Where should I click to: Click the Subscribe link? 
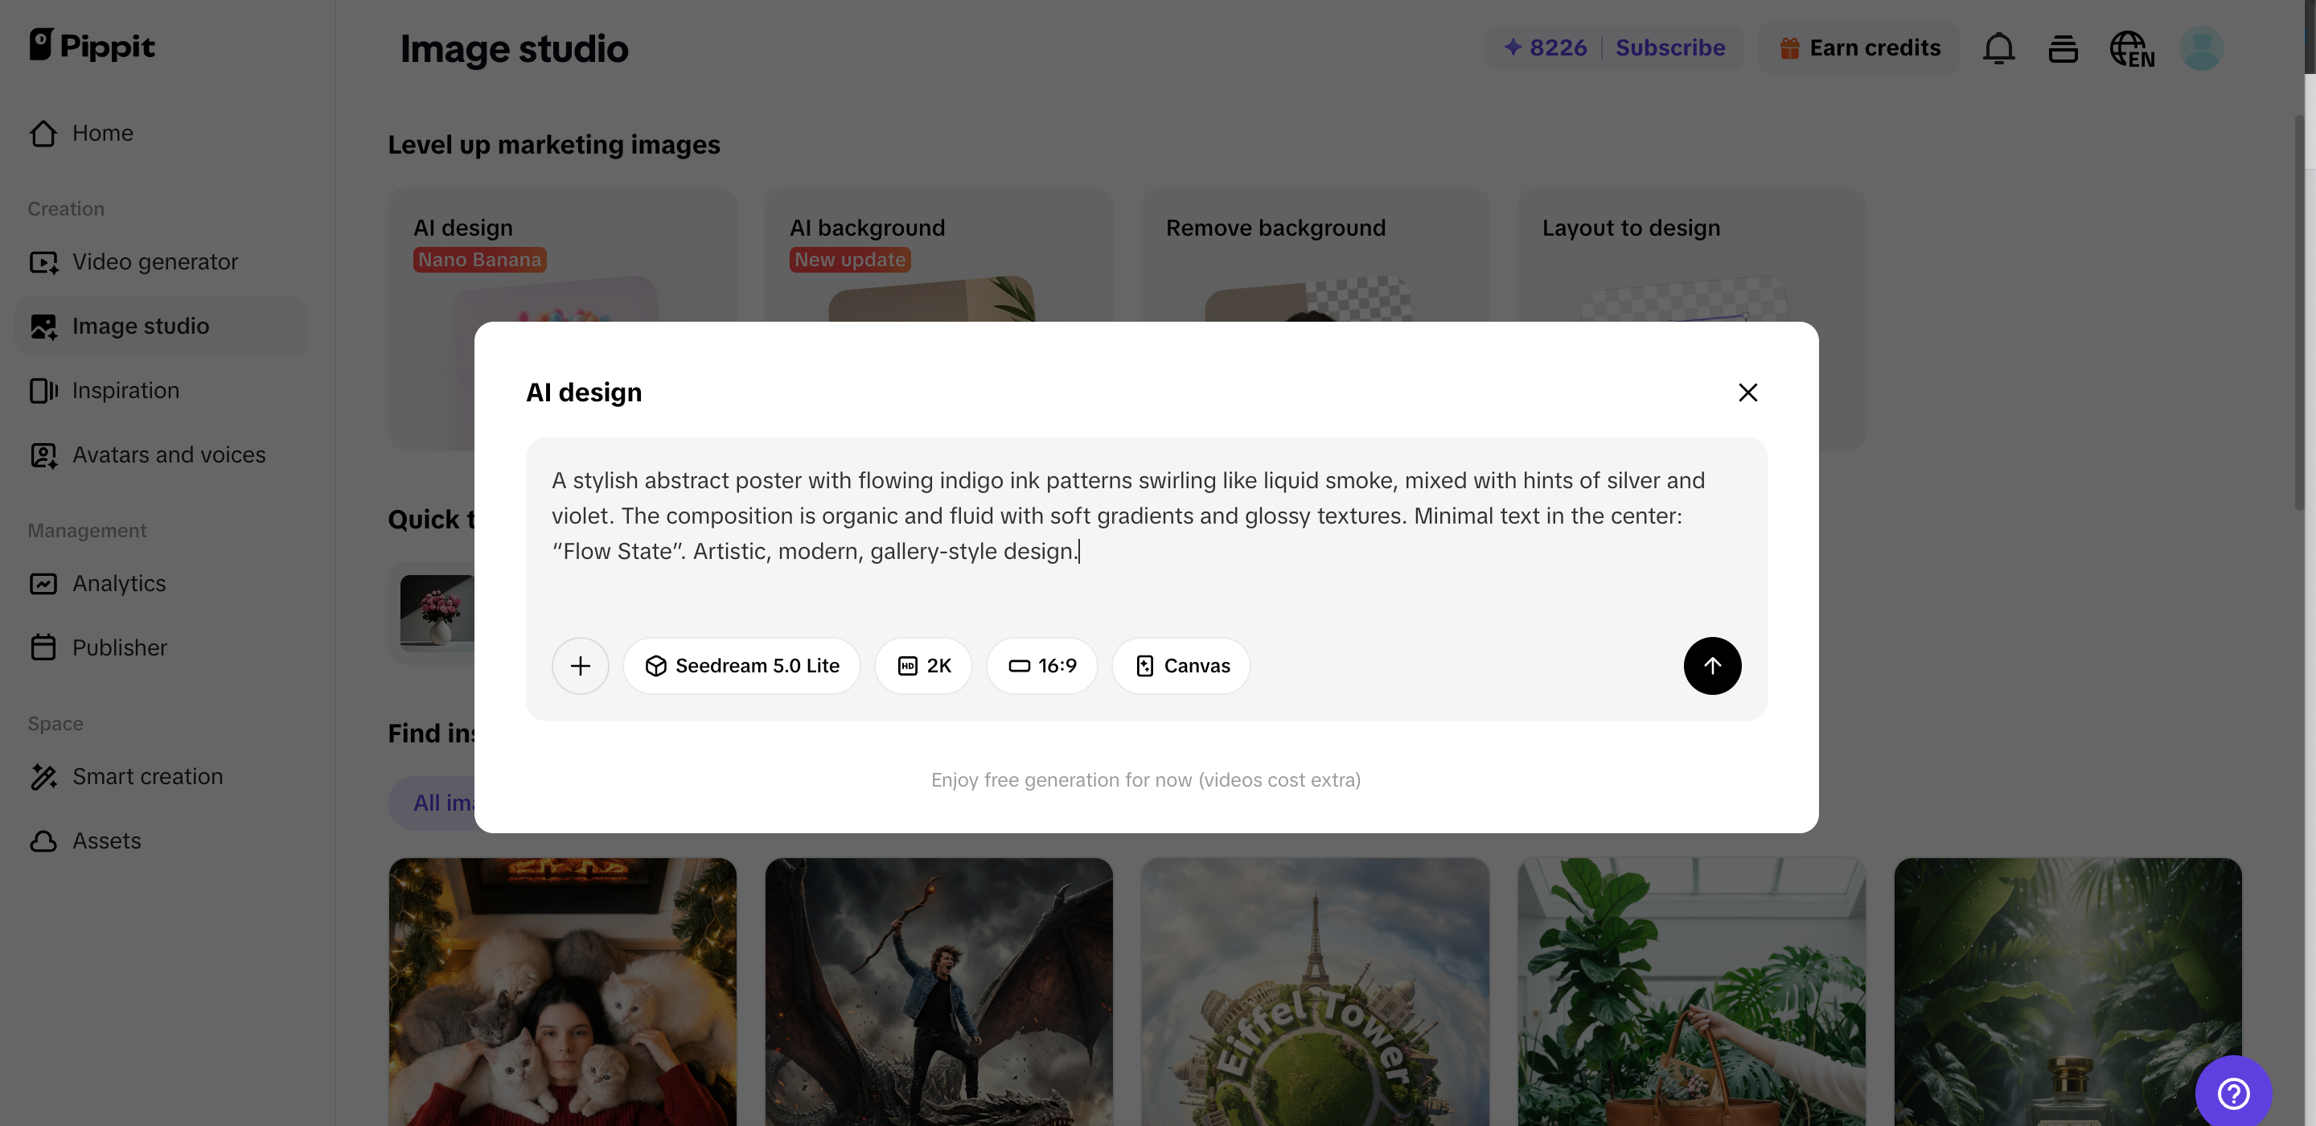[x=1669, y=47]
